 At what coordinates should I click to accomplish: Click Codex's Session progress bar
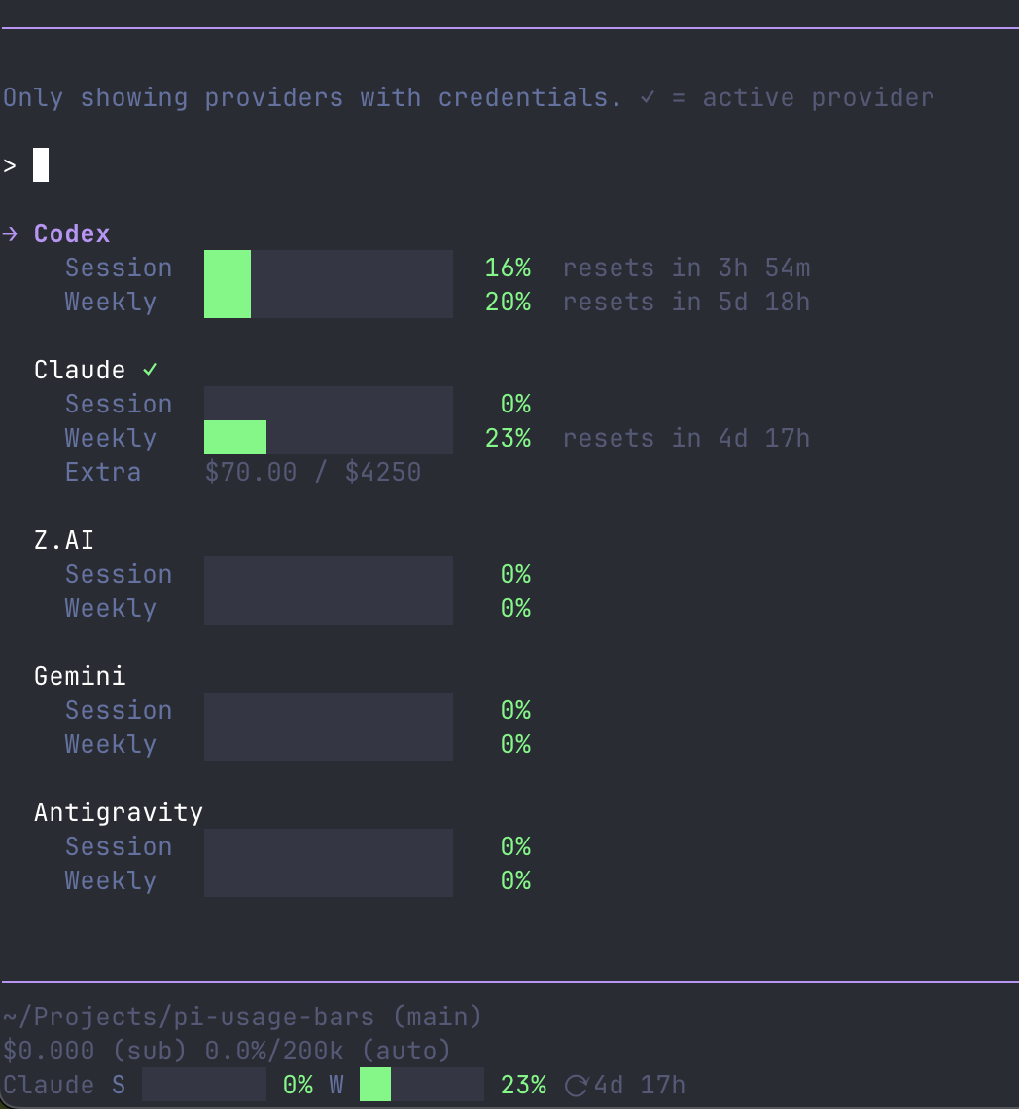[328, 267]
